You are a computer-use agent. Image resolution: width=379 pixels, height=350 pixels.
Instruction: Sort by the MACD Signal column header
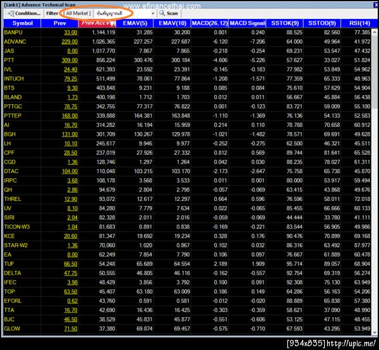click(x=247, y=23)
